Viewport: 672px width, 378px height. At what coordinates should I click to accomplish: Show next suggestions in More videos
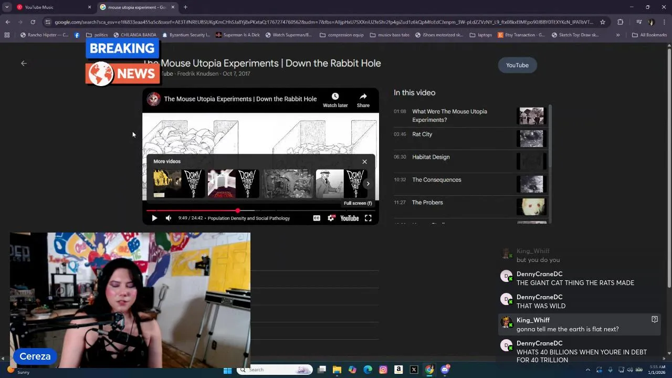[368, 184]
